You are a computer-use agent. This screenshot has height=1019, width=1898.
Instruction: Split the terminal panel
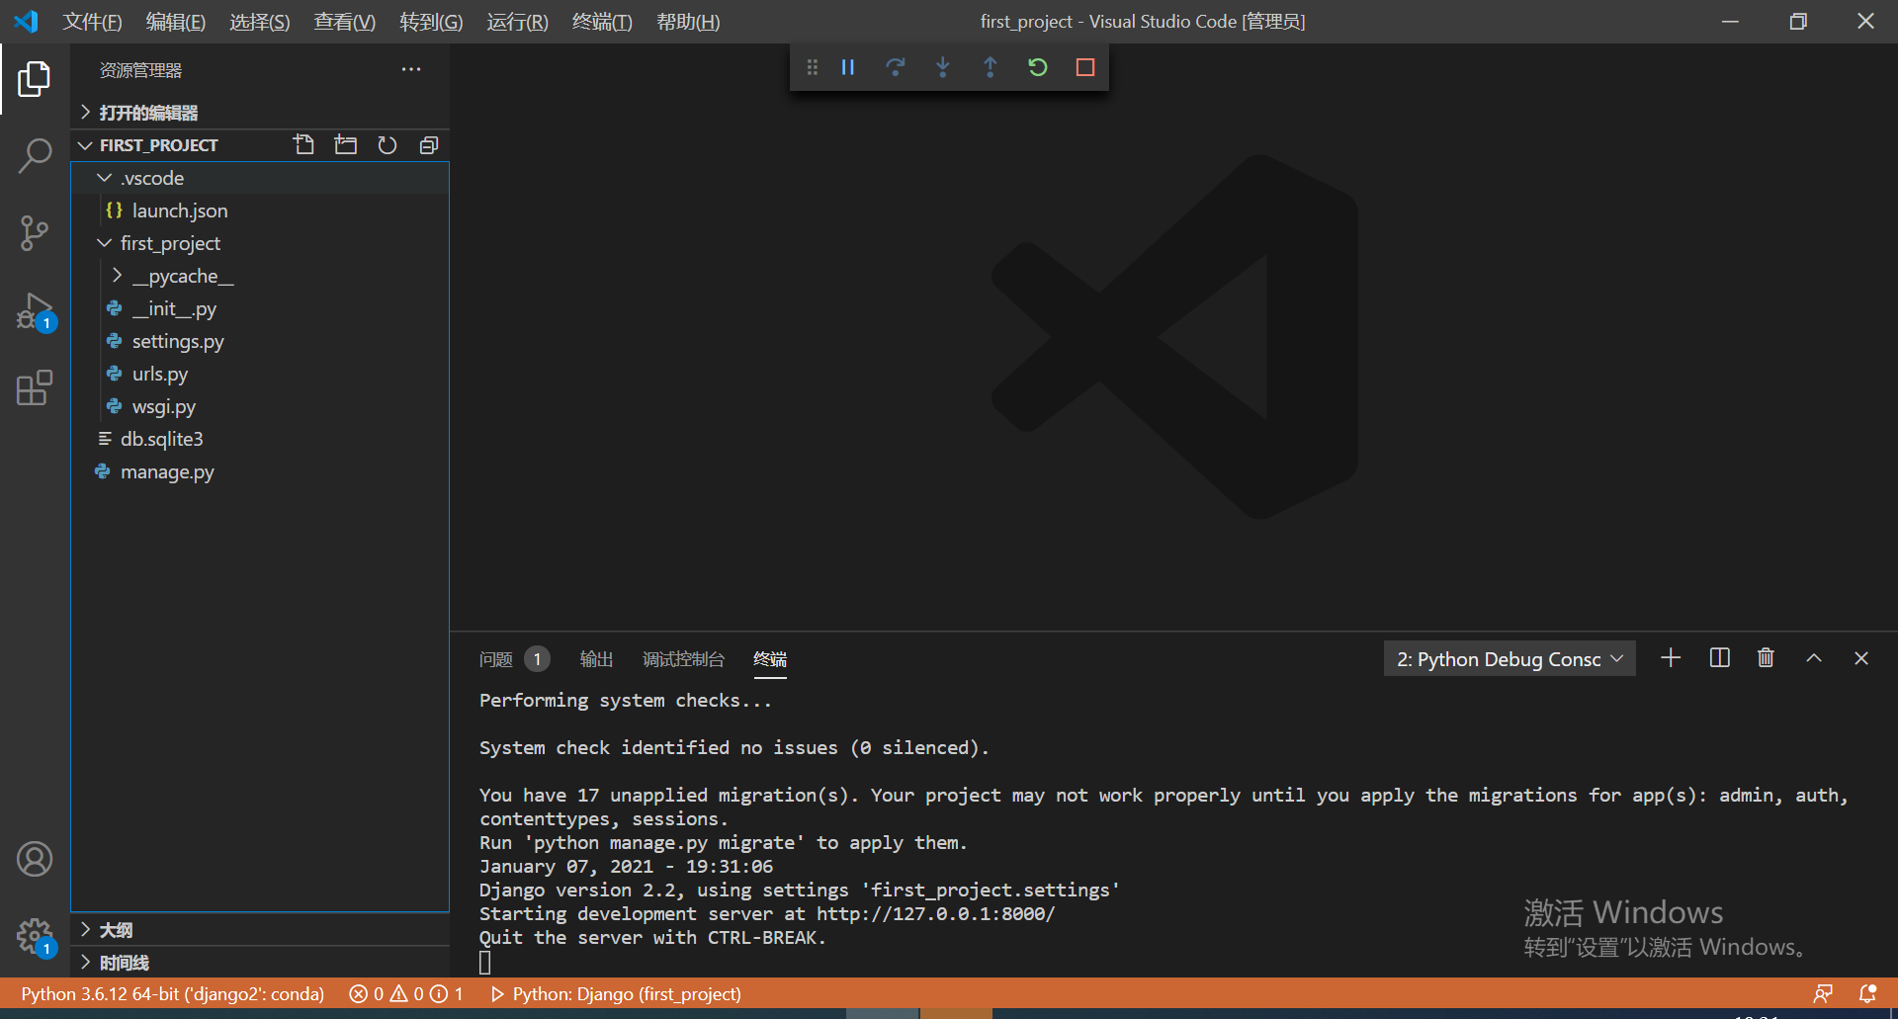pos(1720,658)
